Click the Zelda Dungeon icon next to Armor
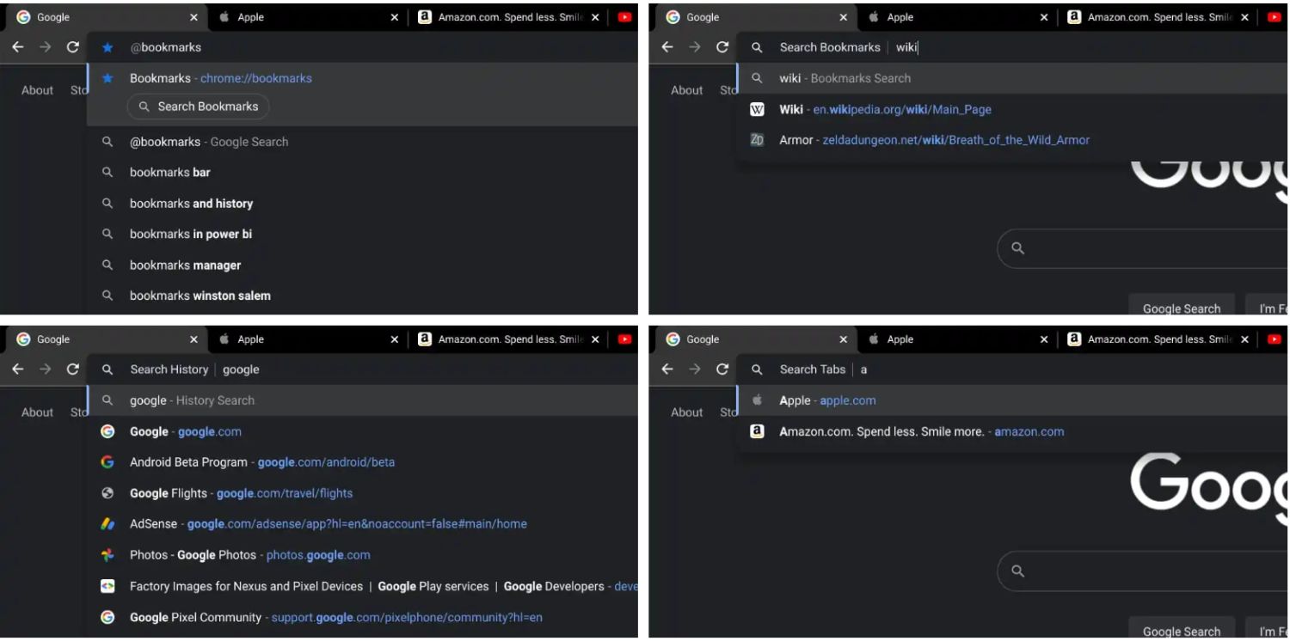Image resolution: width=1290 pixels, height=641 pixels. point(757,140)
